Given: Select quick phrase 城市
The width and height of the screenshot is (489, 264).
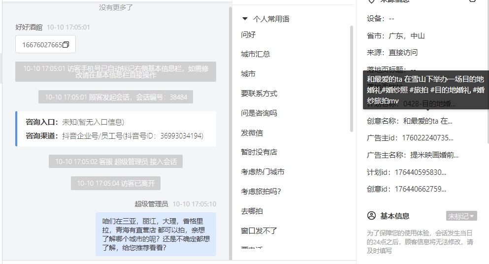Looking at the screenshot, I should click(x=248, y=74).
